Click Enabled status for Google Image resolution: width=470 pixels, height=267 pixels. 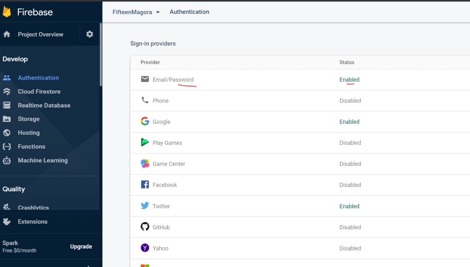coord(349,122)
